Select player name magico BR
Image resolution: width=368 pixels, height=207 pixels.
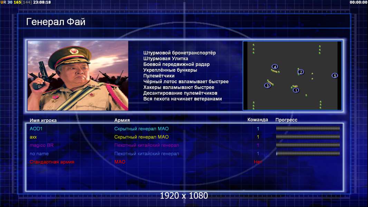(x=41, y=145)
